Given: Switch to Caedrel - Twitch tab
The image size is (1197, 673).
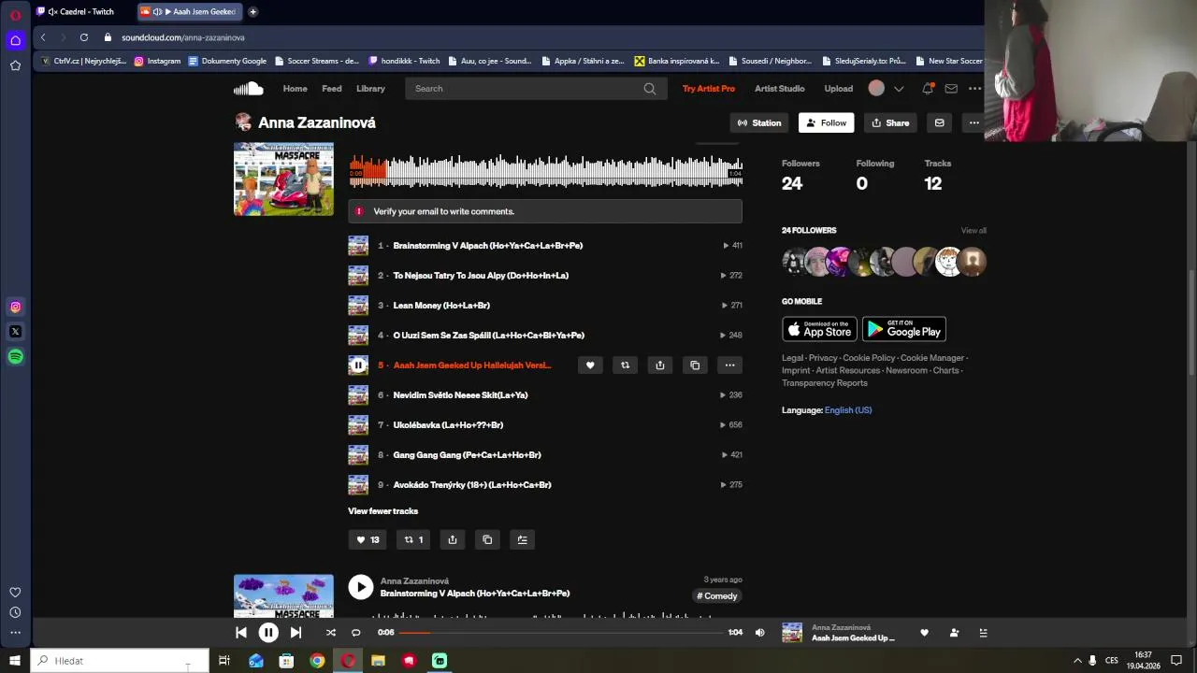Looking at the screenshot, I should click(x=80, y=12).
